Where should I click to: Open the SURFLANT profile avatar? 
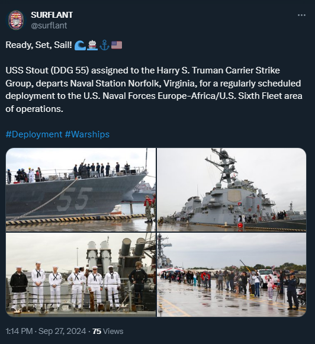click(x=16, y=20)
